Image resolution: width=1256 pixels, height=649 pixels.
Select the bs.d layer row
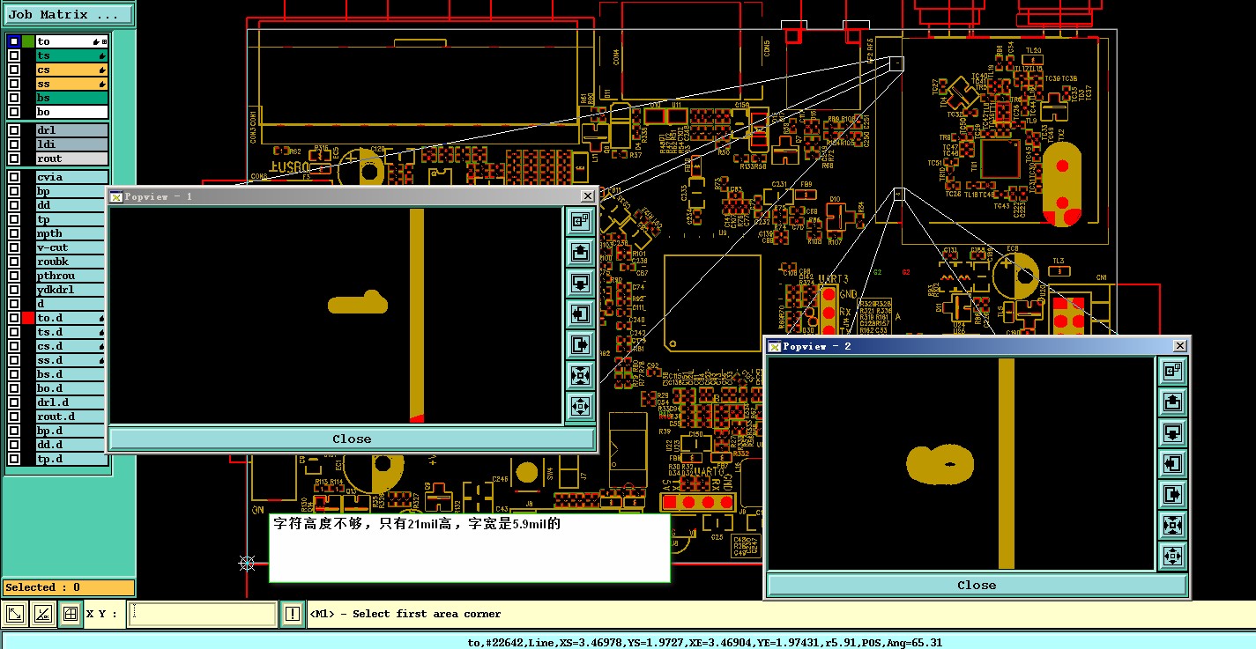click(x=71, y=374)
